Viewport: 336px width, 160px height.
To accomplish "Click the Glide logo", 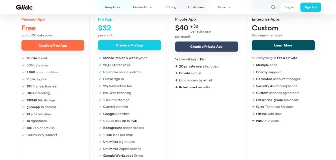I will click(24, 7).
